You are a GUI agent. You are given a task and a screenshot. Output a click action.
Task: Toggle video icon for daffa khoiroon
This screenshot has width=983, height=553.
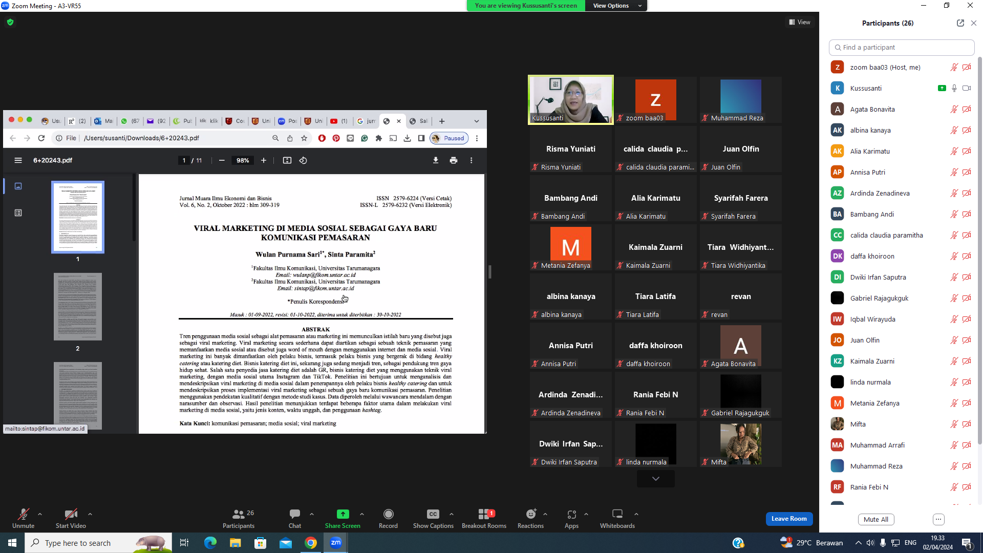[967, 256]
